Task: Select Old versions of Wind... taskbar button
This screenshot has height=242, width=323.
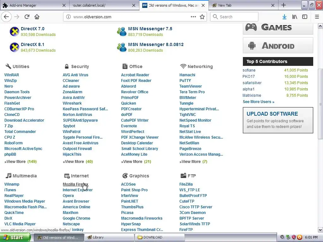Action: [59, 237]
